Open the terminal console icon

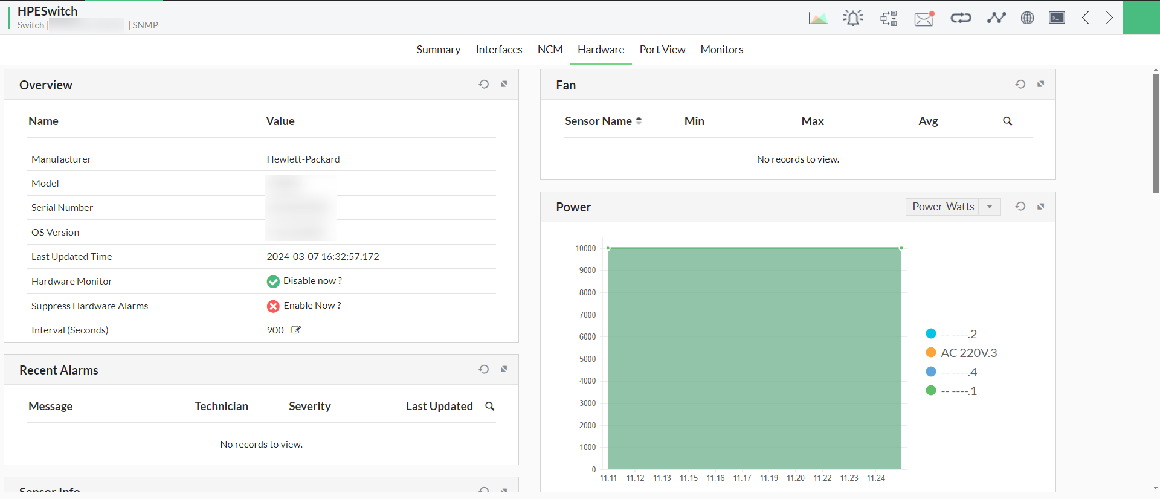[x=1057, y=18]
